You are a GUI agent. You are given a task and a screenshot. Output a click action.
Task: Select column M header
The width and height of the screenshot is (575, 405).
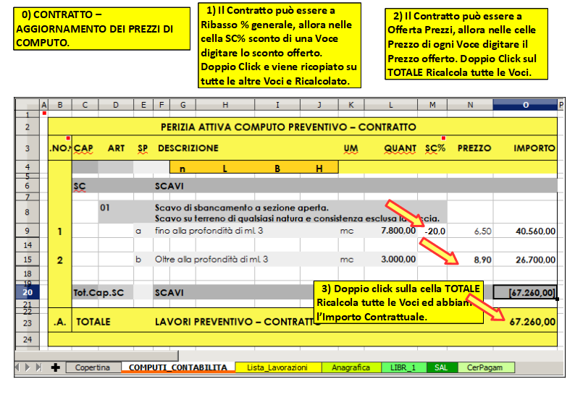(432, 105)
